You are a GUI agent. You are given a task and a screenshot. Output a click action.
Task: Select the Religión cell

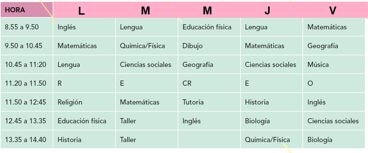pos(84,102)
